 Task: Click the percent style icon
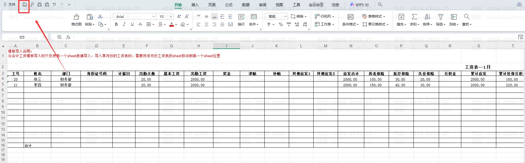tap(281, 25)
